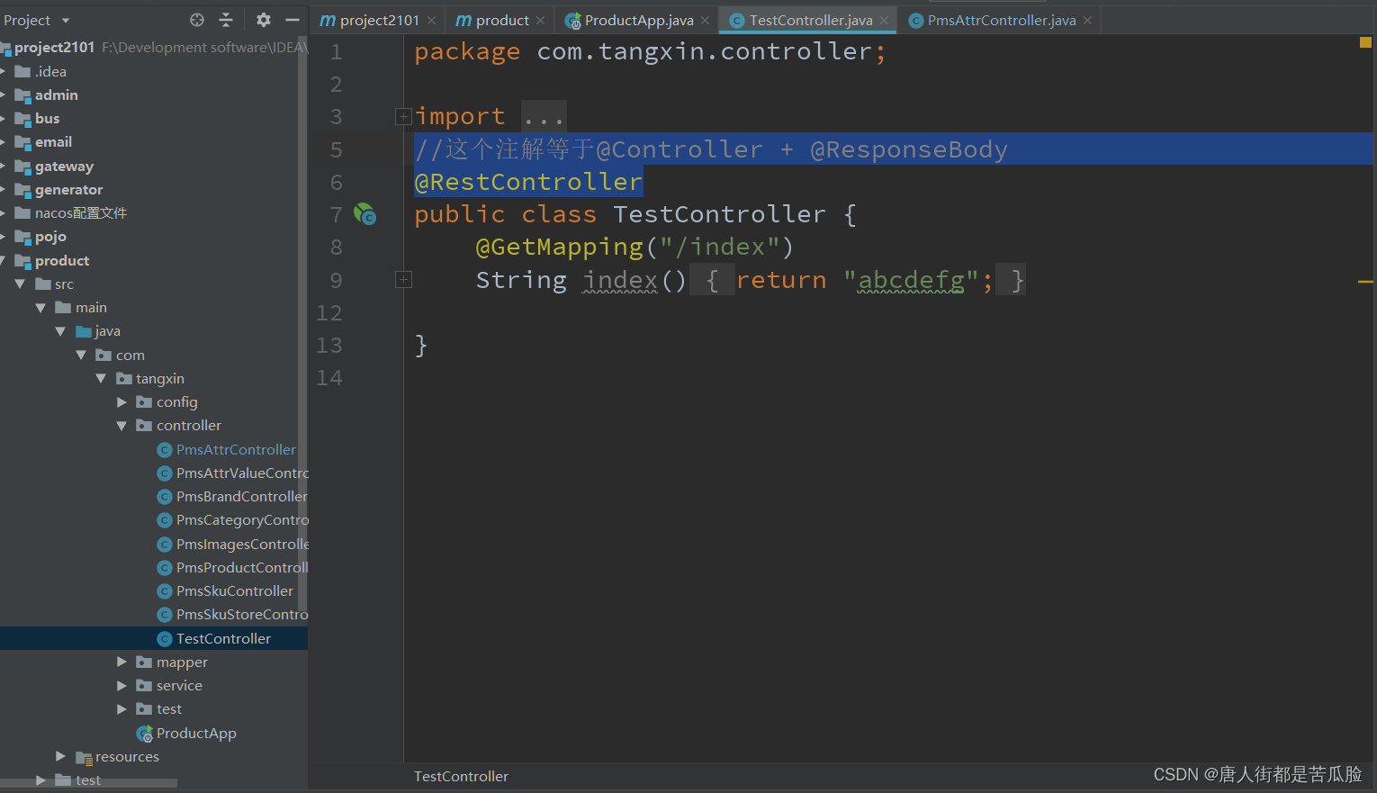Image resolution: width=1377 pixels, height=793 pixels.
Task: Open PmsAttrController class in tree
Action: [236, 449]
